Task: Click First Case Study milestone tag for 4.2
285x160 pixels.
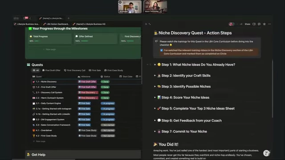Action: pyautogui.click(x=87, y=136)
